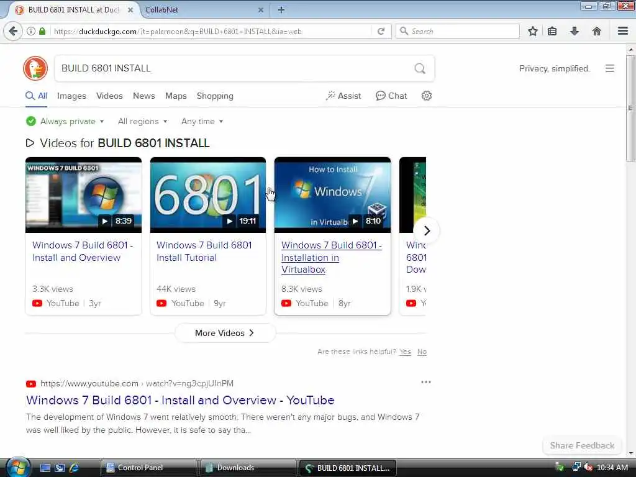Click the page vertical scrollbar thumb
636x477 pixels.
630,108
